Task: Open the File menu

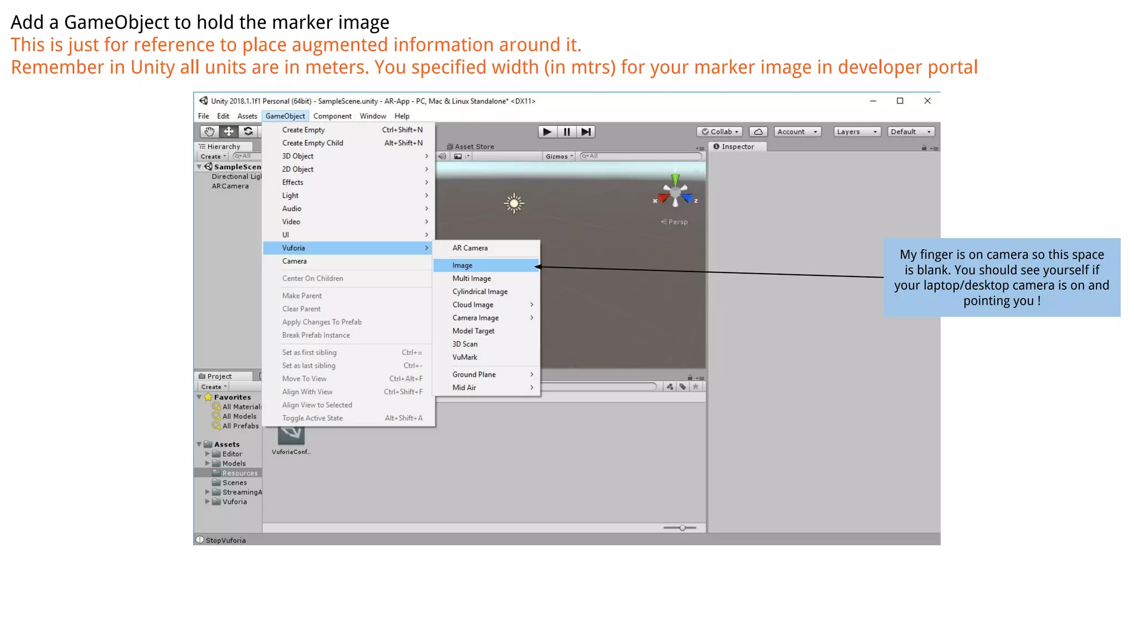Action: coord(203,116)
